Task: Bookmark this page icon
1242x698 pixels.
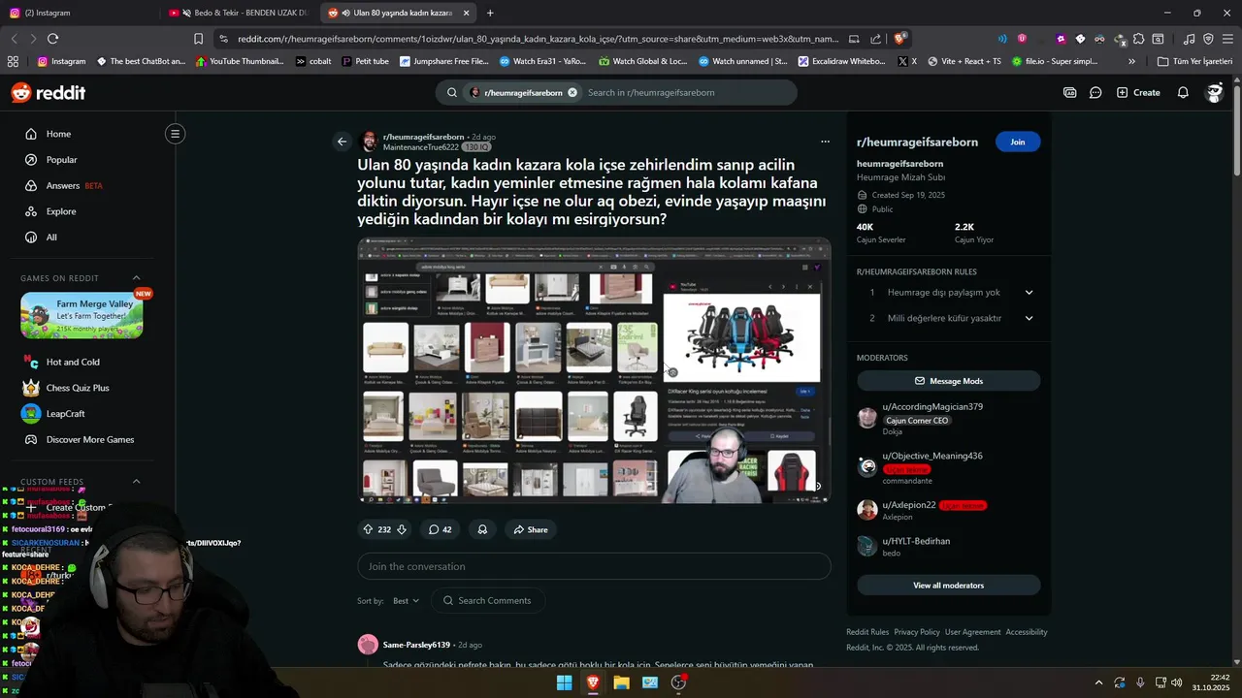Action: point(198,39)
